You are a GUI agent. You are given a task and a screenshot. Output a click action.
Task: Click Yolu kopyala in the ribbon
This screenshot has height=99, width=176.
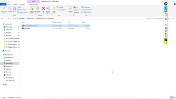click(x=21, y=10)
